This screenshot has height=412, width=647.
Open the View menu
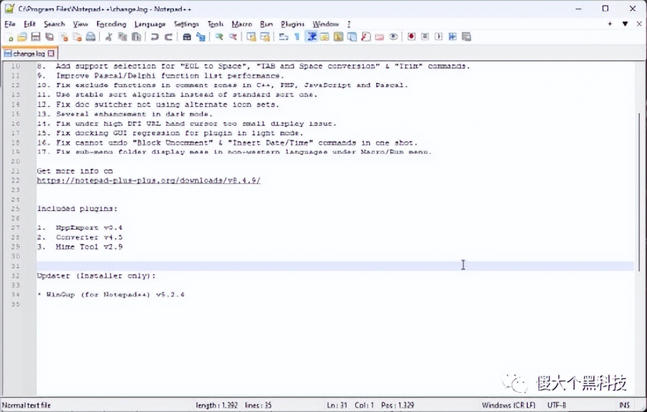coord(81,24)
